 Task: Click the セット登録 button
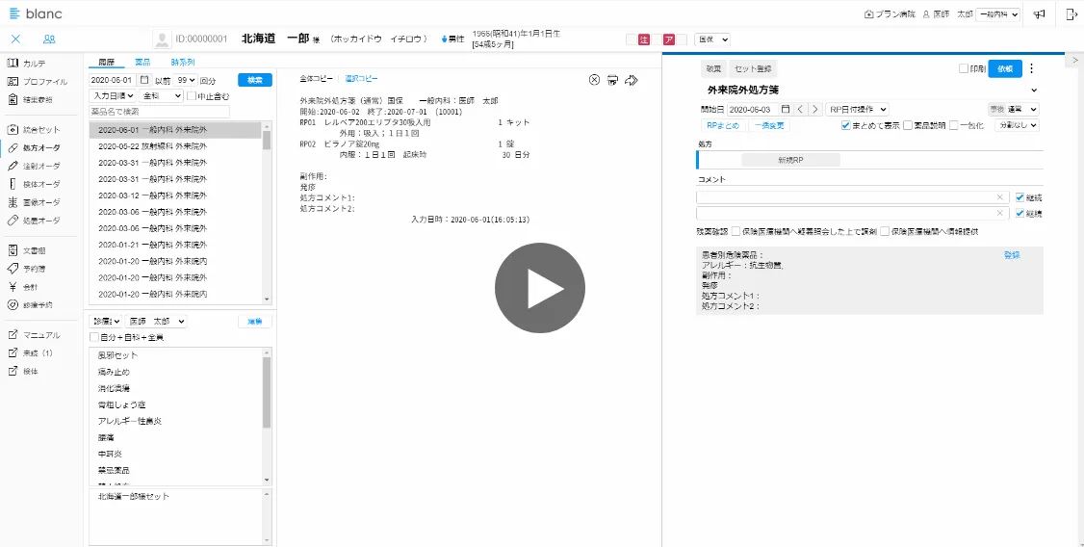point(754,68)
